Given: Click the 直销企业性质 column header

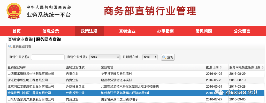Looking at the screenshot, I should (x=82, y=67).
